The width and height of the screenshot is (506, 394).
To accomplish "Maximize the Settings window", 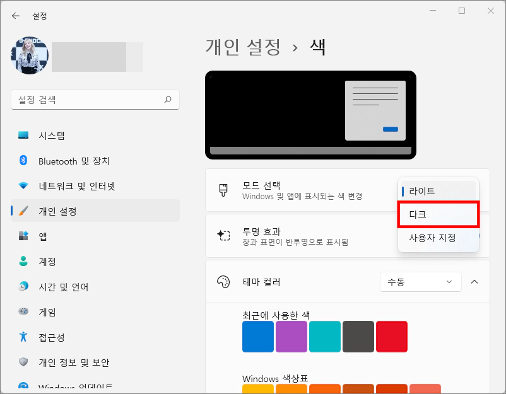I will tap(462, 11).
